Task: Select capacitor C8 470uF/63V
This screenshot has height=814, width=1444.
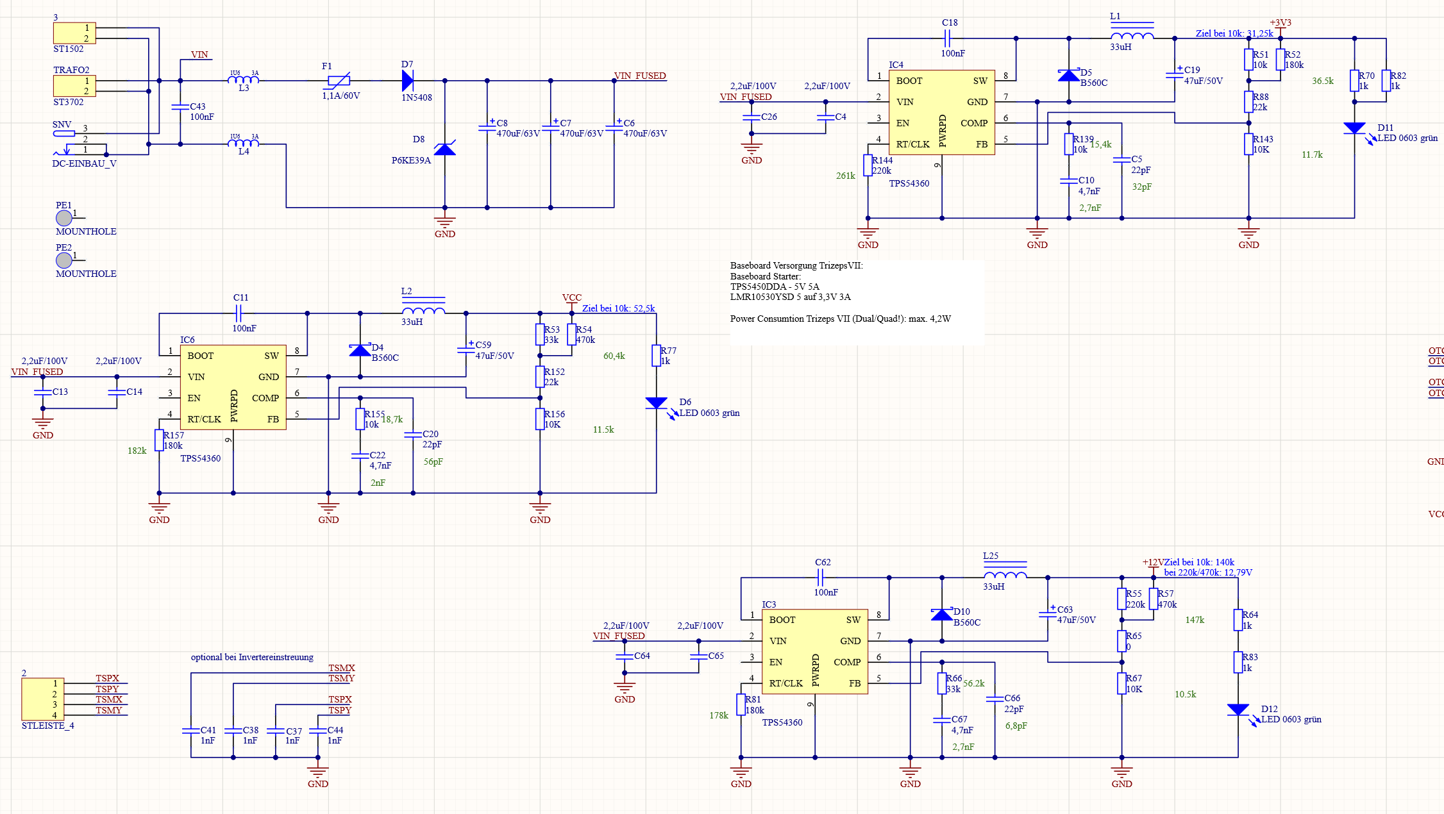Action: (x=487, y=127)
